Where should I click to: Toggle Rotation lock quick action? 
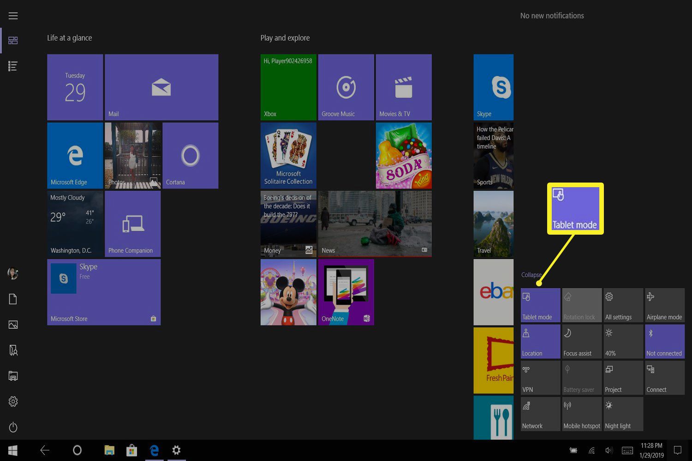pyautogui.click(x=582, y=305)
